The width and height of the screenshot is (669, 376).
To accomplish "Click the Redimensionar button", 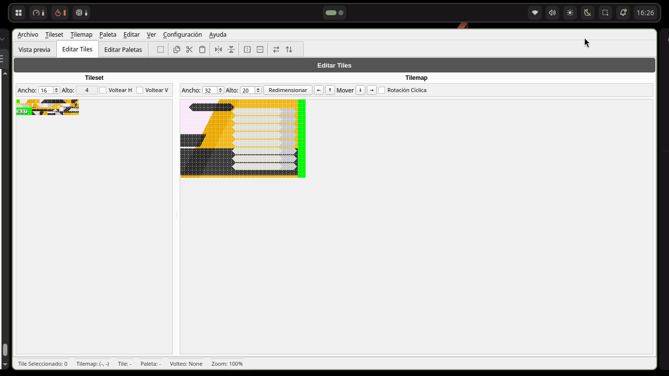I will click(x=288, y=90).
